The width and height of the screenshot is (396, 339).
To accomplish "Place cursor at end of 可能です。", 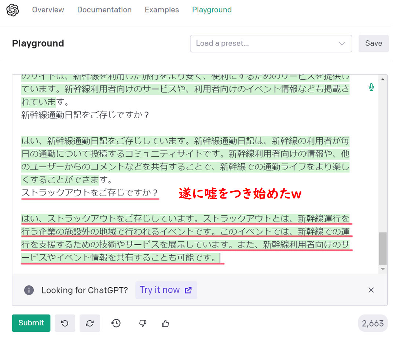I will coord(220,258).
